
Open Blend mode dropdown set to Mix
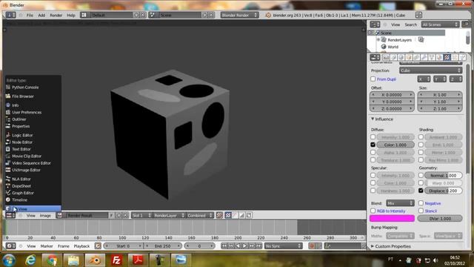click(400, 203)
